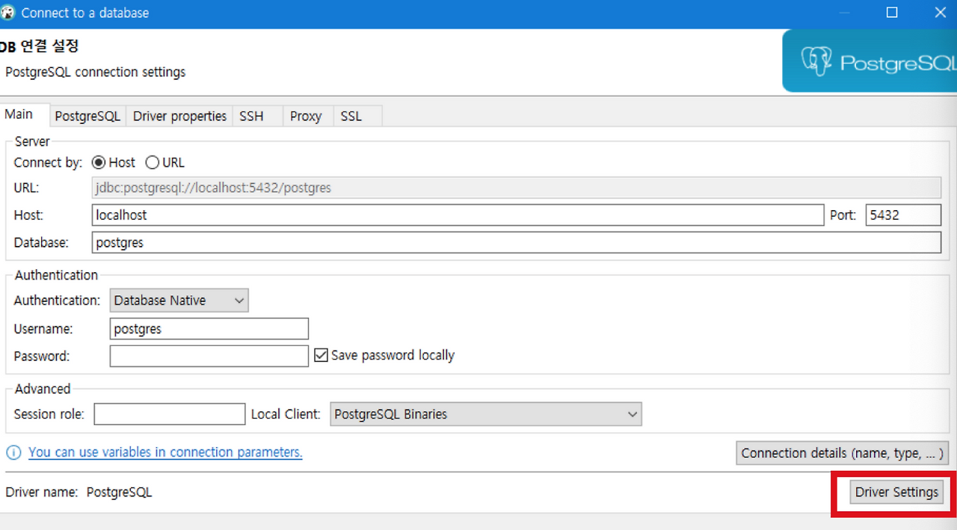This screenshot has height=530, width=957.
Task: Click the Driver Settings button
Action: click(896, 492)
